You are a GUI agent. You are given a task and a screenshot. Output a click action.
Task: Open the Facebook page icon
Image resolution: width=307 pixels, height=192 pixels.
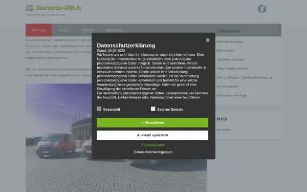[262, 9]
